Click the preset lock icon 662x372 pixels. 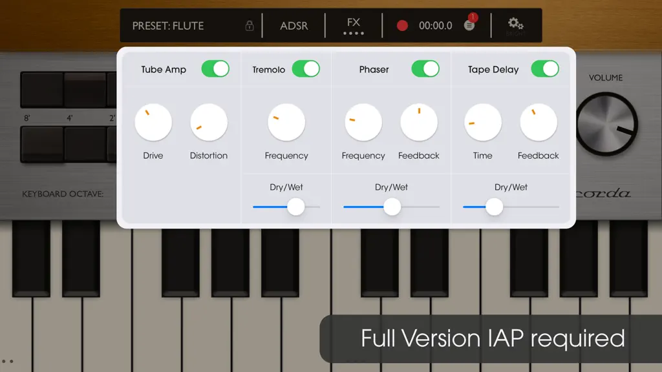click(250, 26)
